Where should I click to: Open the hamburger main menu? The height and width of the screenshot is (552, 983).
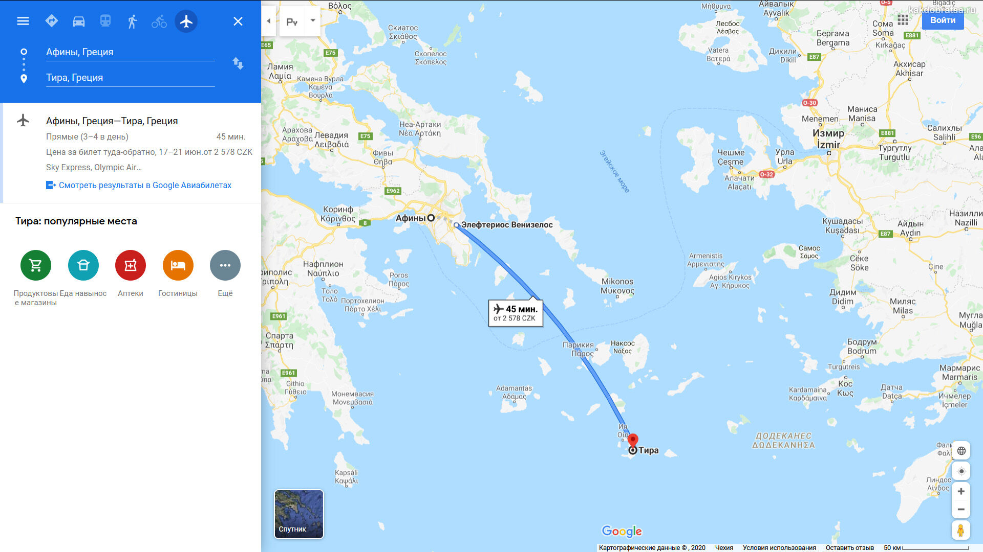click(x=23, y=21)
